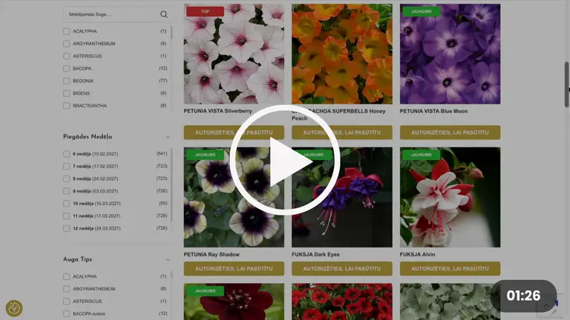The height and width of the screenshot is (320, 570).
Task: Click Autorizēties button under Fuksja Dark Eyes
Action: (x=341, y=268)
